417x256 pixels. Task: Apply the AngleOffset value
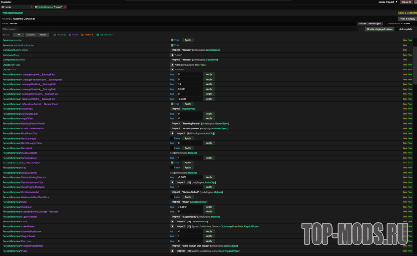point(209,119)
